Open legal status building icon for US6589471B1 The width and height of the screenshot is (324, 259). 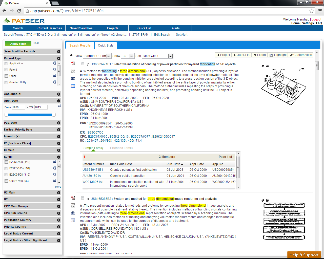click(x=73, y=78)
